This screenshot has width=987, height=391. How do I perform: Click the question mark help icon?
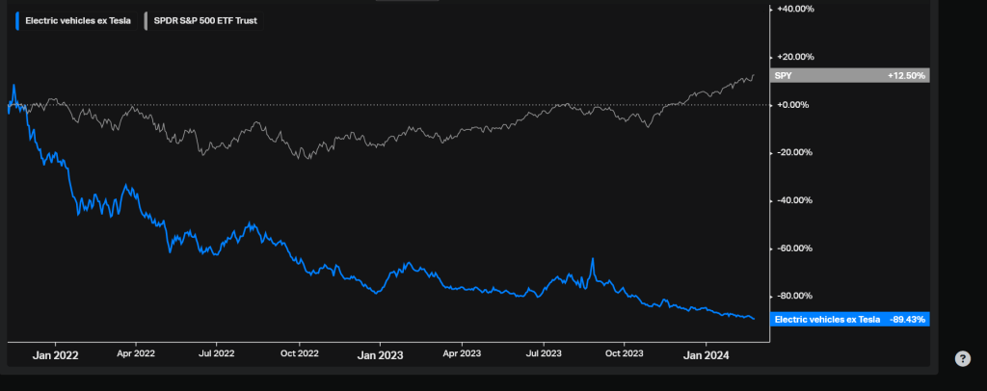962,358
